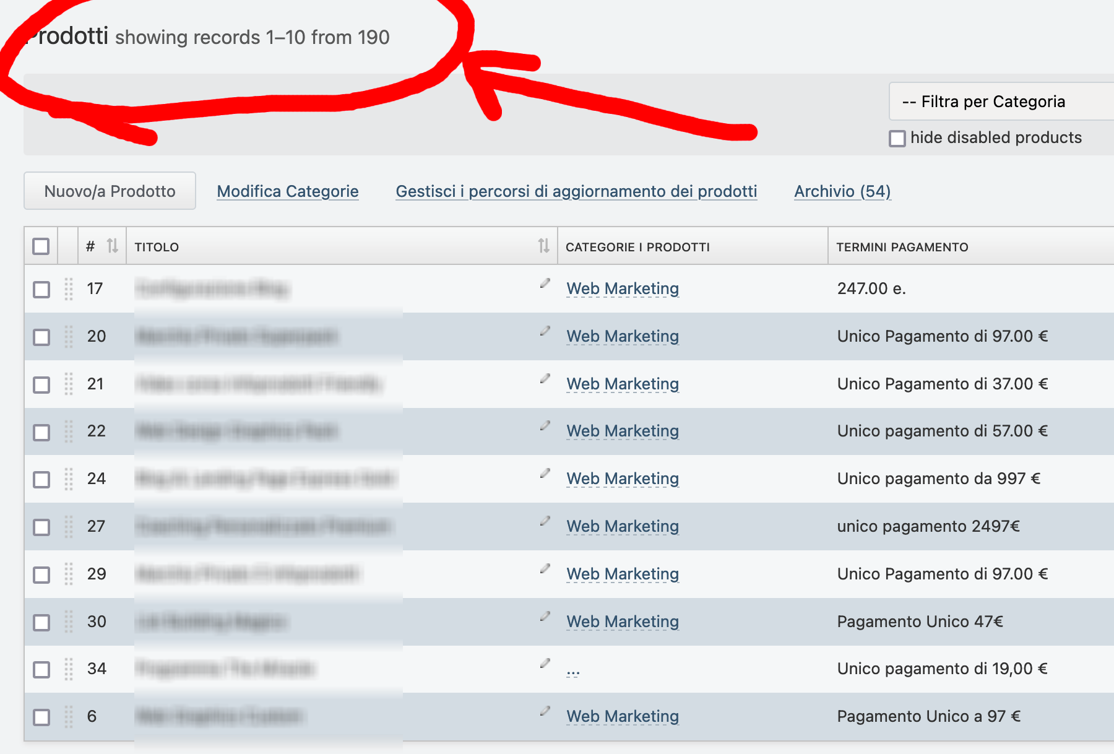Click the pencil edit icon for product 17
1114x754 pixels.
tap(545, 284)
